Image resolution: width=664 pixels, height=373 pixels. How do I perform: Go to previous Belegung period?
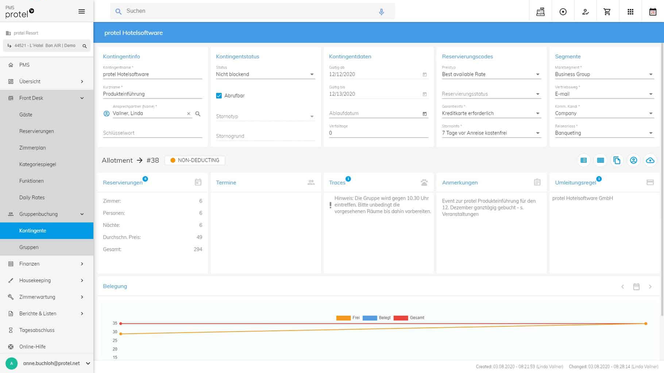coord(623,287)
